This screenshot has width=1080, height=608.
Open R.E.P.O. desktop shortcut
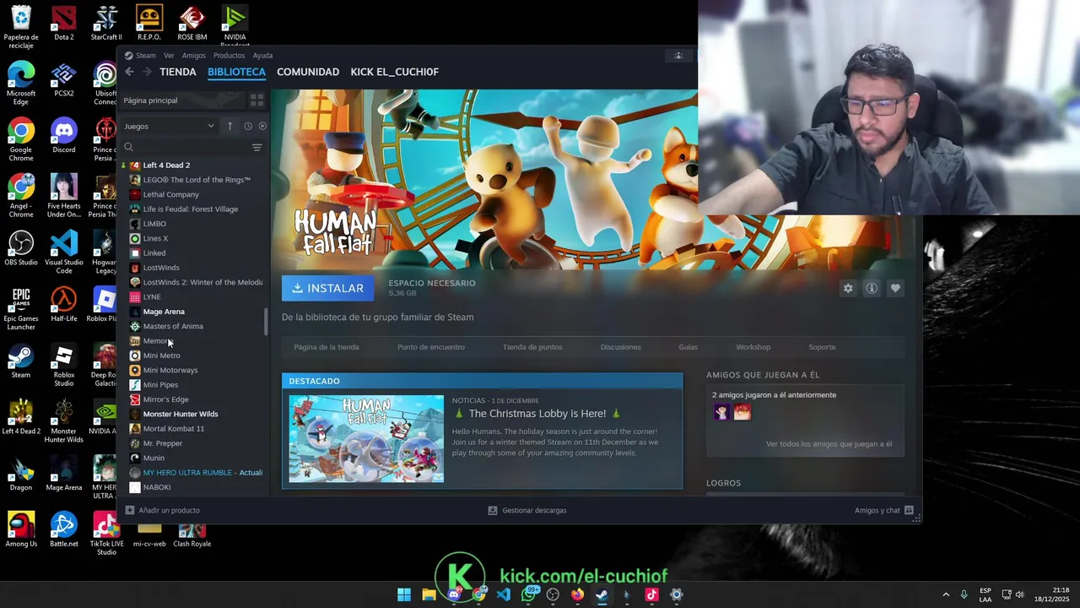(x=149, y=23)
